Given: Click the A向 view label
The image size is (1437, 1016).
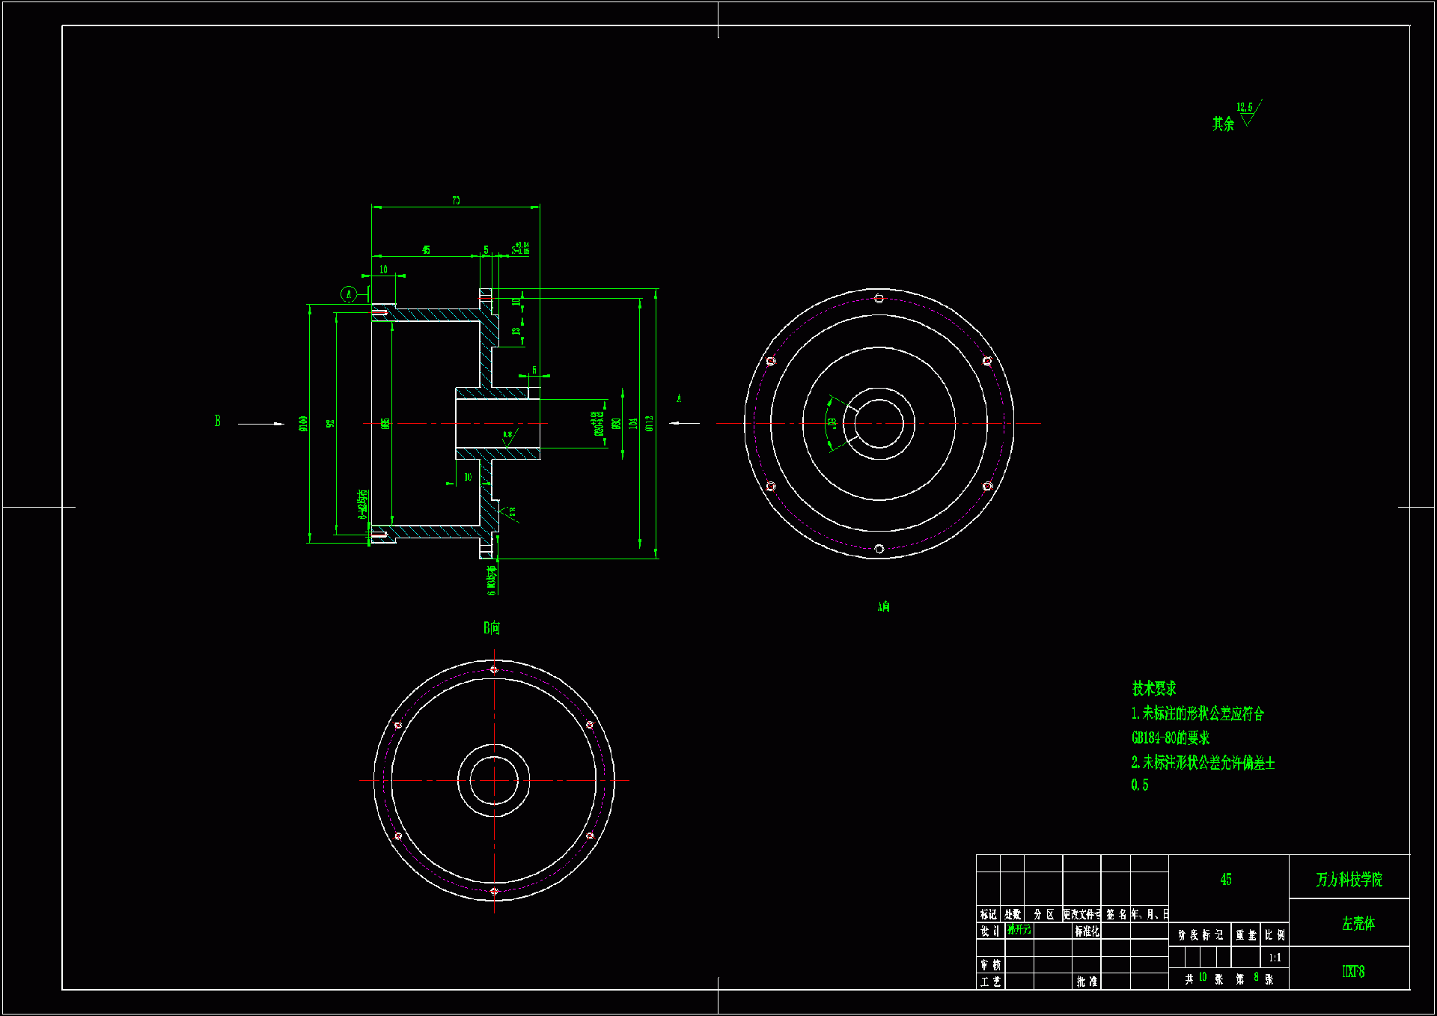Looking at the screenshot, I should click(x=884, y=606).
